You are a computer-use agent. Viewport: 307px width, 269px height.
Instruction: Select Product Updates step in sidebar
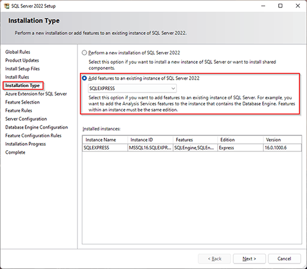coord(22,61)
